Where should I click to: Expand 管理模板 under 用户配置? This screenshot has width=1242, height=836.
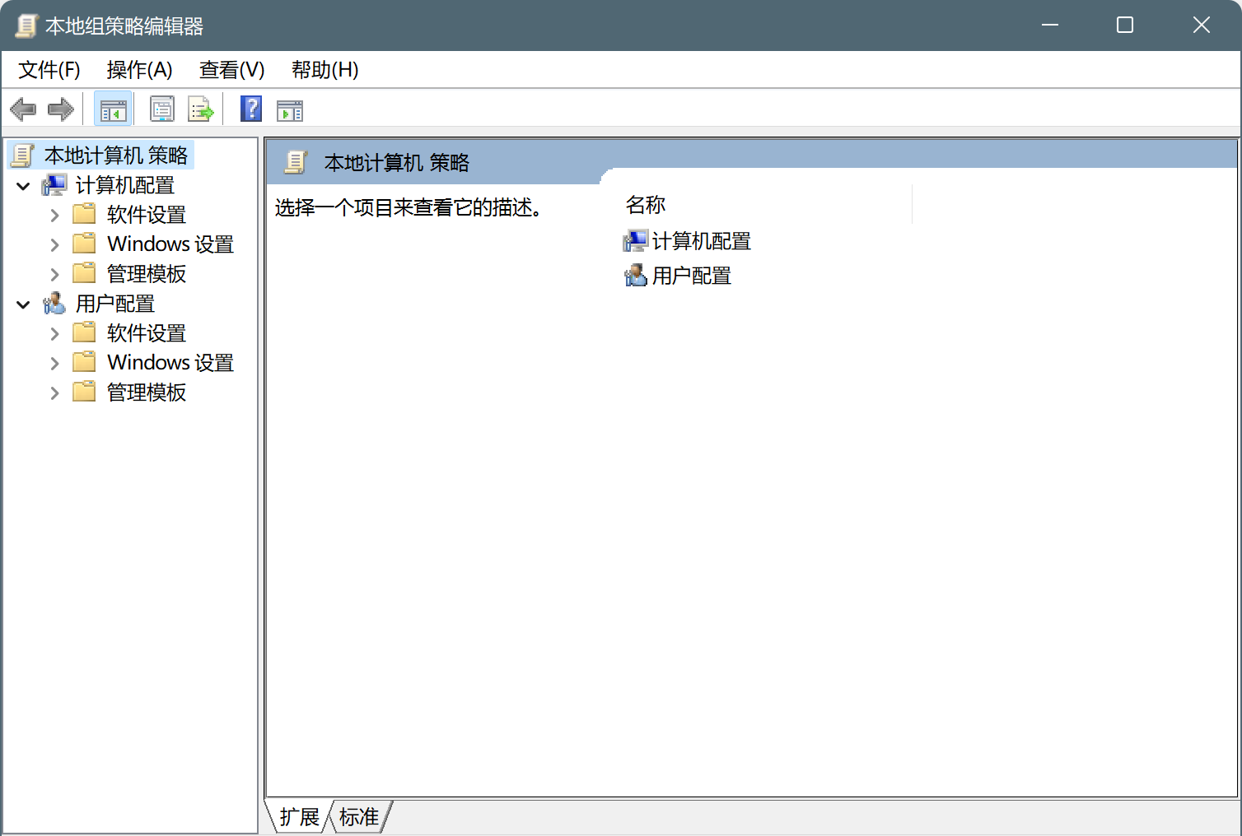click(54, 393)
